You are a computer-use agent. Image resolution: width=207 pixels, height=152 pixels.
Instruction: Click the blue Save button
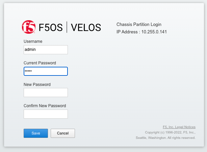pyautogui.click(x=36, y=133)
